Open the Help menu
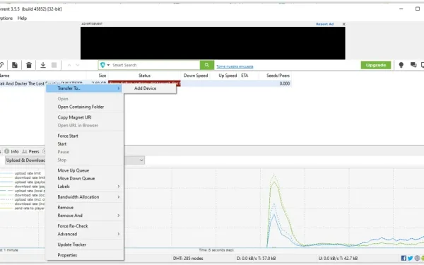The image size is (424, 265). click(22, 18)
